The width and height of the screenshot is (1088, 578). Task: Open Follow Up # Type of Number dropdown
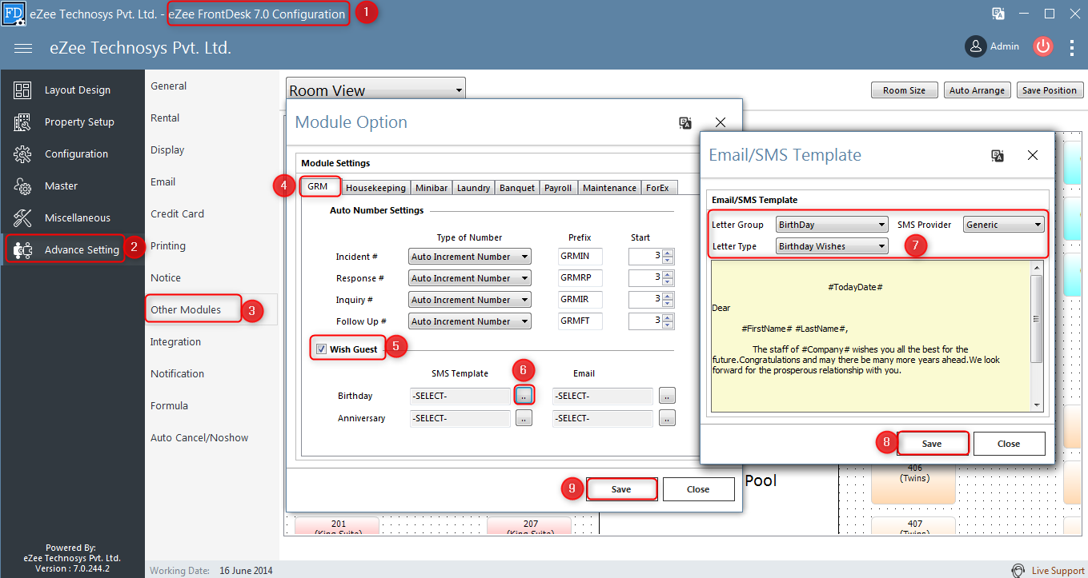[470, 321]
